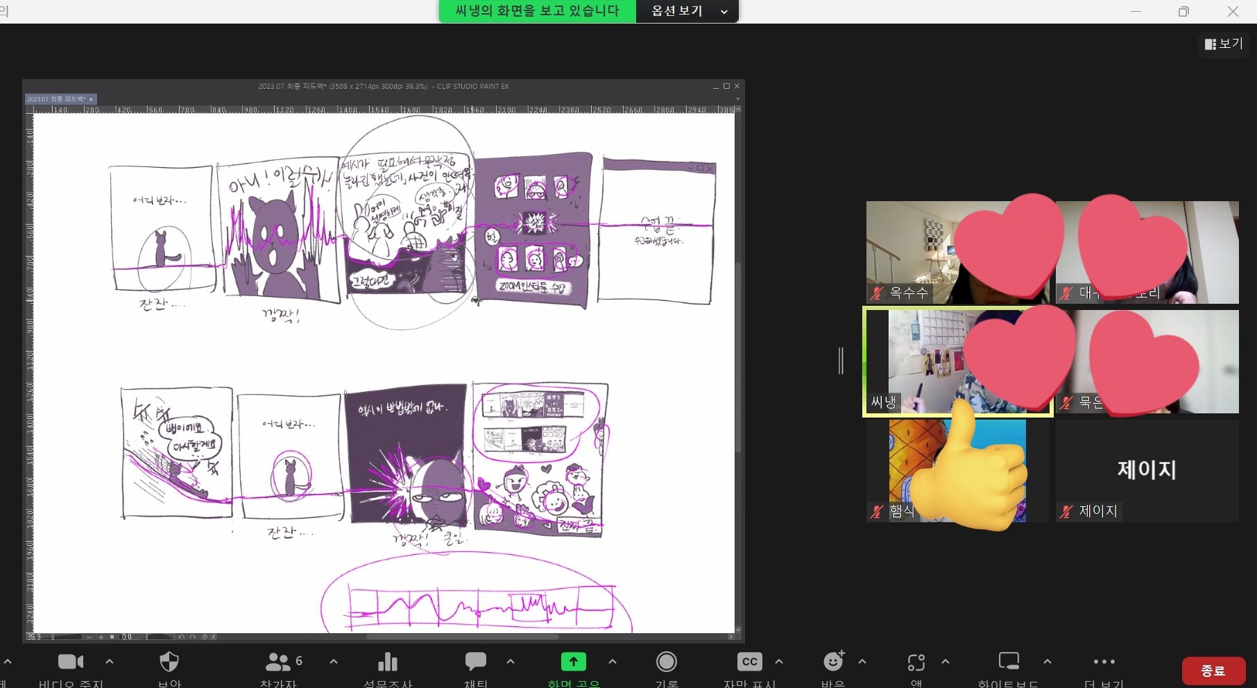
Task: Click the rotate canvas left icon
Action: [x=181, y=637]
